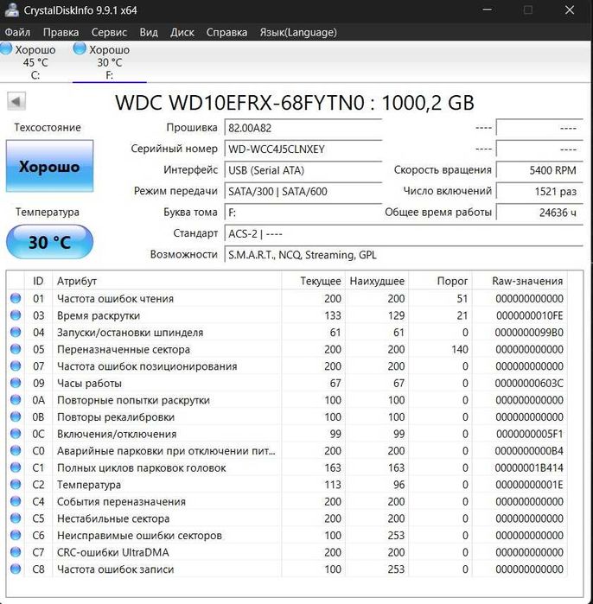Viewport: 593px width, 604px height.
Task: Click the serial number field WD-WCC4J5CLNXEY
Action: tap(303, 149)
